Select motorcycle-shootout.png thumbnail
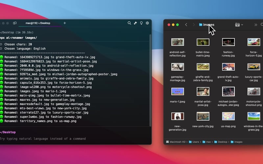 coord(253,92)
